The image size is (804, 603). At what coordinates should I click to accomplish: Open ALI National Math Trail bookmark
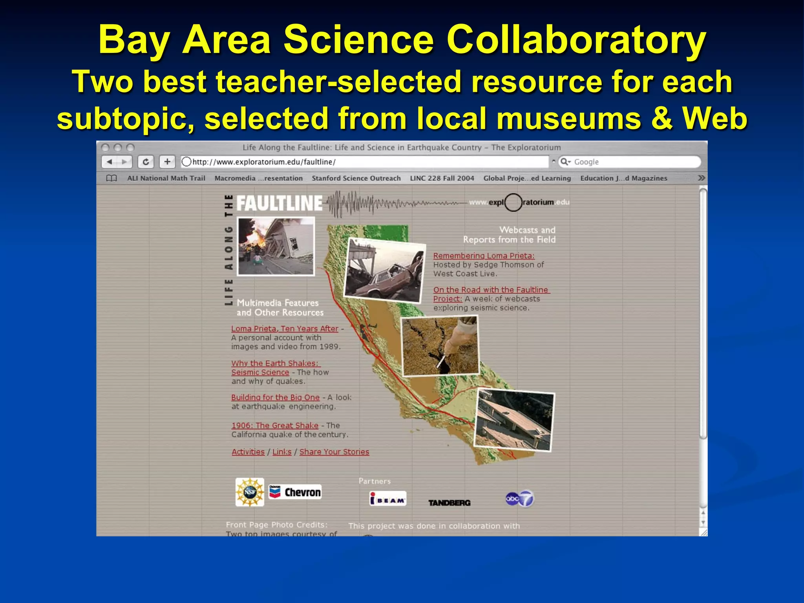(166, 178)
